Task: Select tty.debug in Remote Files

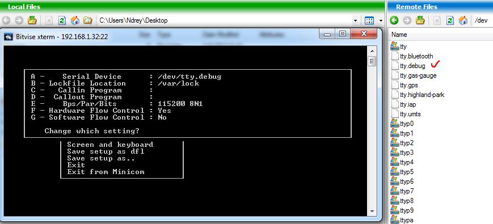Action: tap(412, 66)
